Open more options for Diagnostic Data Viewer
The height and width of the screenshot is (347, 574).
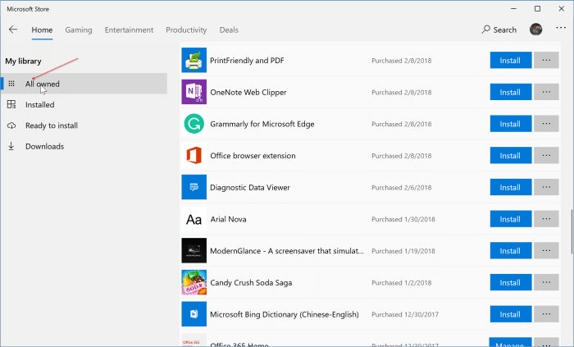click(546, 187)
